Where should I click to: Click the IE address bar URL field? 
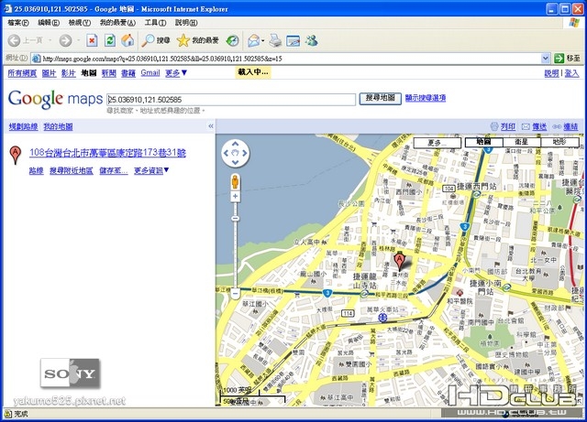click(285, 59)
